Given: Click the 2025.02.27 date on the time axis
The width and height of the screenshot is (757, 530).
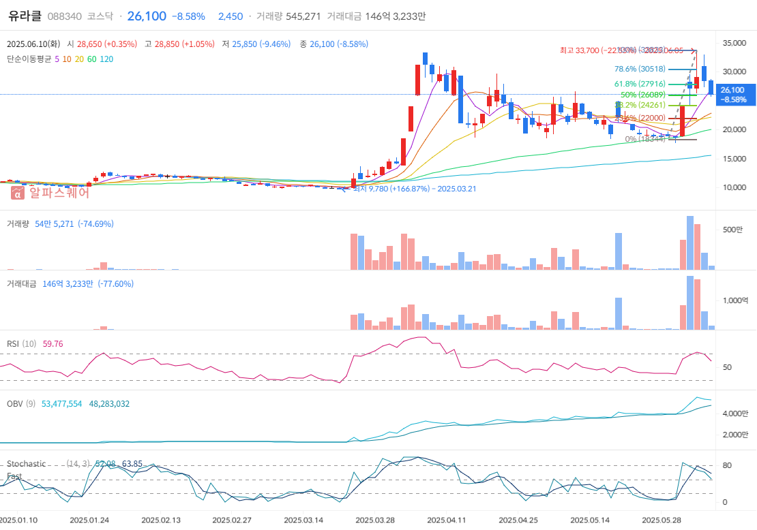Looking at the screenshot, I should coord(232,520).
